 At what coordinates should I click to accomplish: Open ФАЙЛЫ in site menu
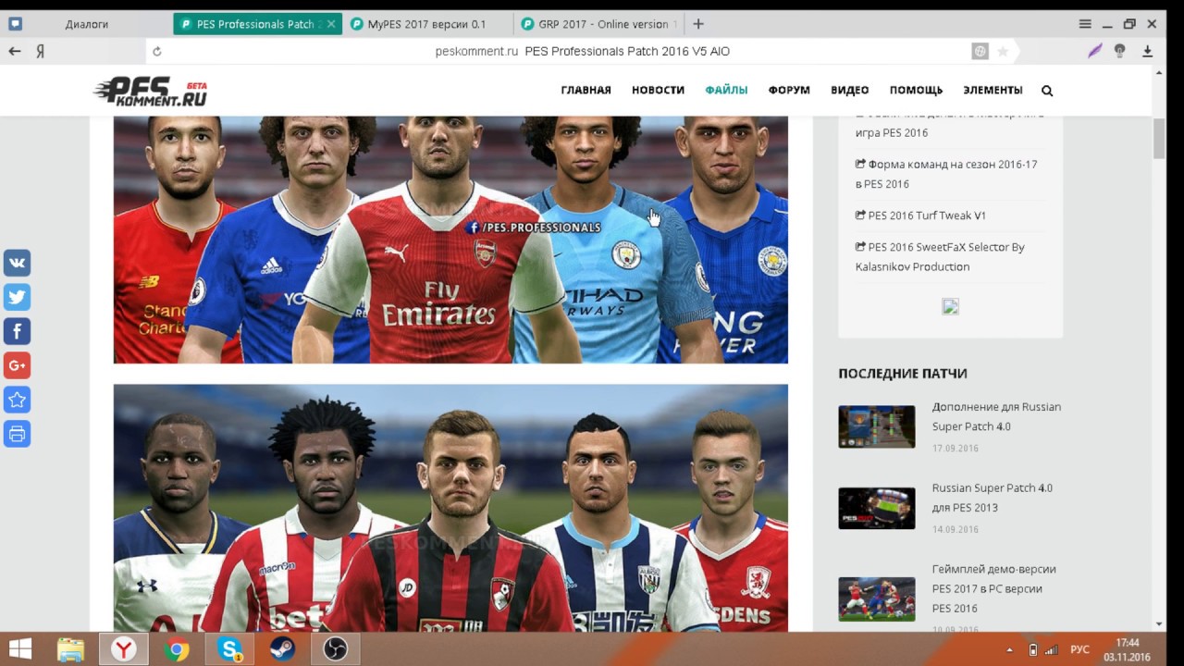pyautogui.click(x=726, y=91)
